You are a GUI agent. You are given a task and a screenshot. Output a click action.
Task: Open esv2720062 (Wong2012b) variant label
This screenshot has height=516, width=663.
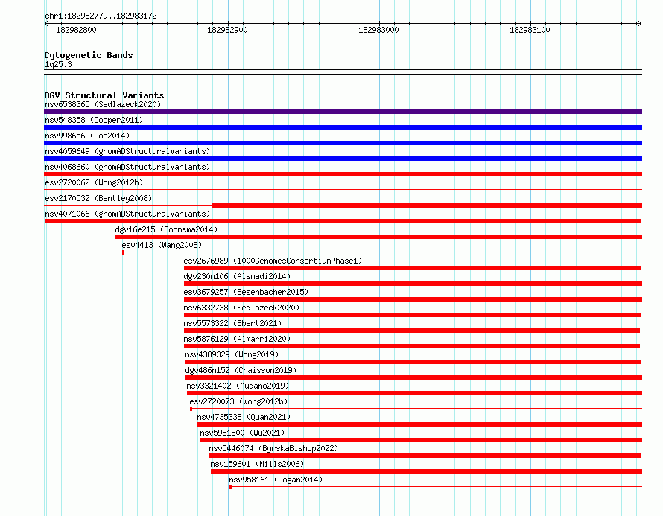click(94, 182)
